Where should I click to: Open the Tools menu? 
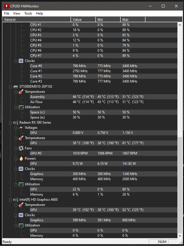[28, 13]
